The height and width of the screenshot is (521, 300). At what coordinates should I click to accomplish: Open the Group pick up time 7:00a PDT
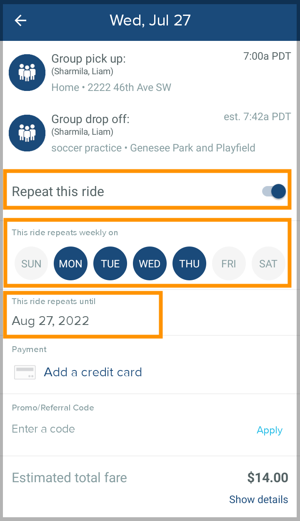pos(267,56)
